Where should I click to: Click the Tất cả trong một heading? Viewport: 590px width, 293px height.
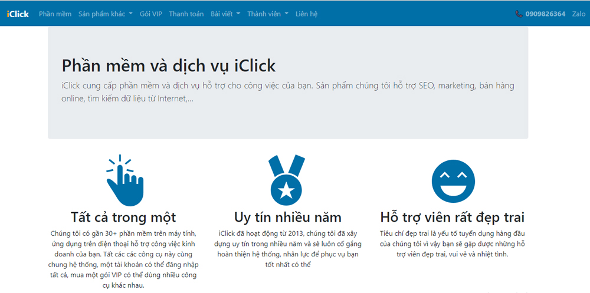(123, 218)
